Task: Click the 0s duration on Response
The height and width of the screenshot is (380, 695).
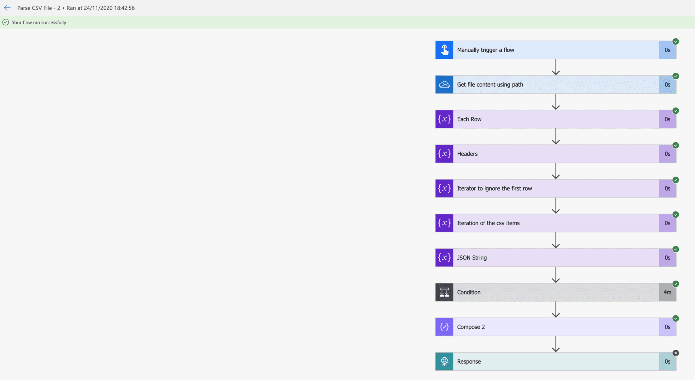Action: (668, 362)
